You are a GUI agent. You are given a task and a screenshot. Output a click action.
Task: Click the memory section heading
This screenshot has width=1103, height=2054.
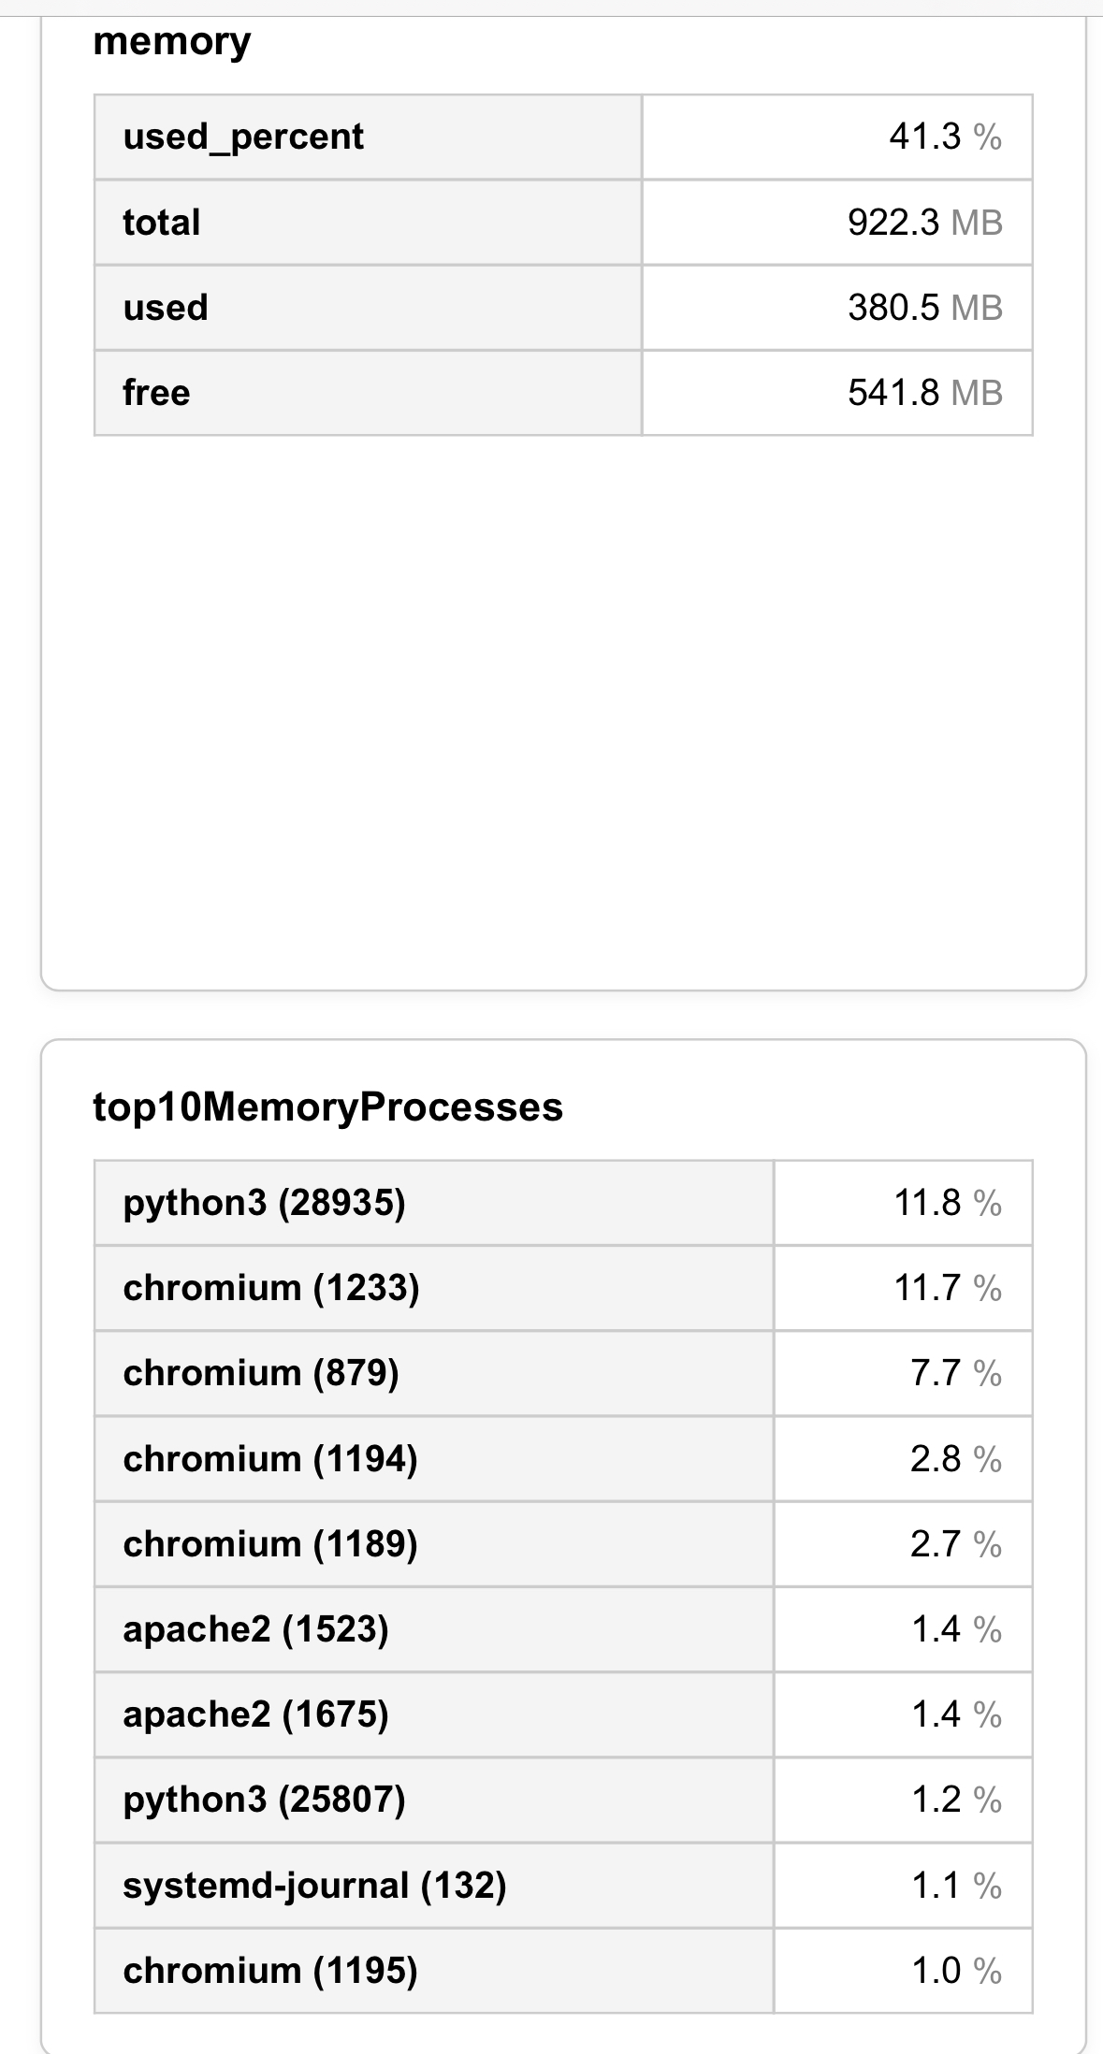tap(172, 42)
